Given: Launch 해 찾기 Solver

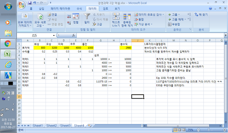Looking at the screenshot, I should click(201, 15).
